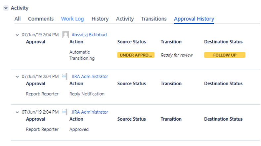Click the FOLLOW UP destination status badge
The height and width of the screenshot is (146, 261).
(225, 55)
